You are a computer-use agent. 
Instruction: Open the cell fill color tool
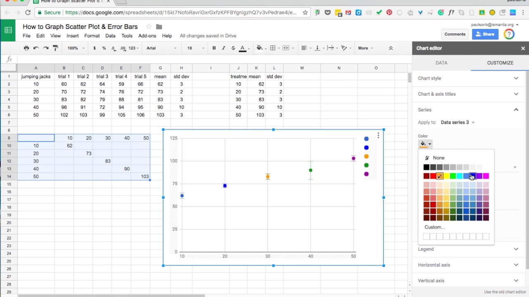point(261,48)
